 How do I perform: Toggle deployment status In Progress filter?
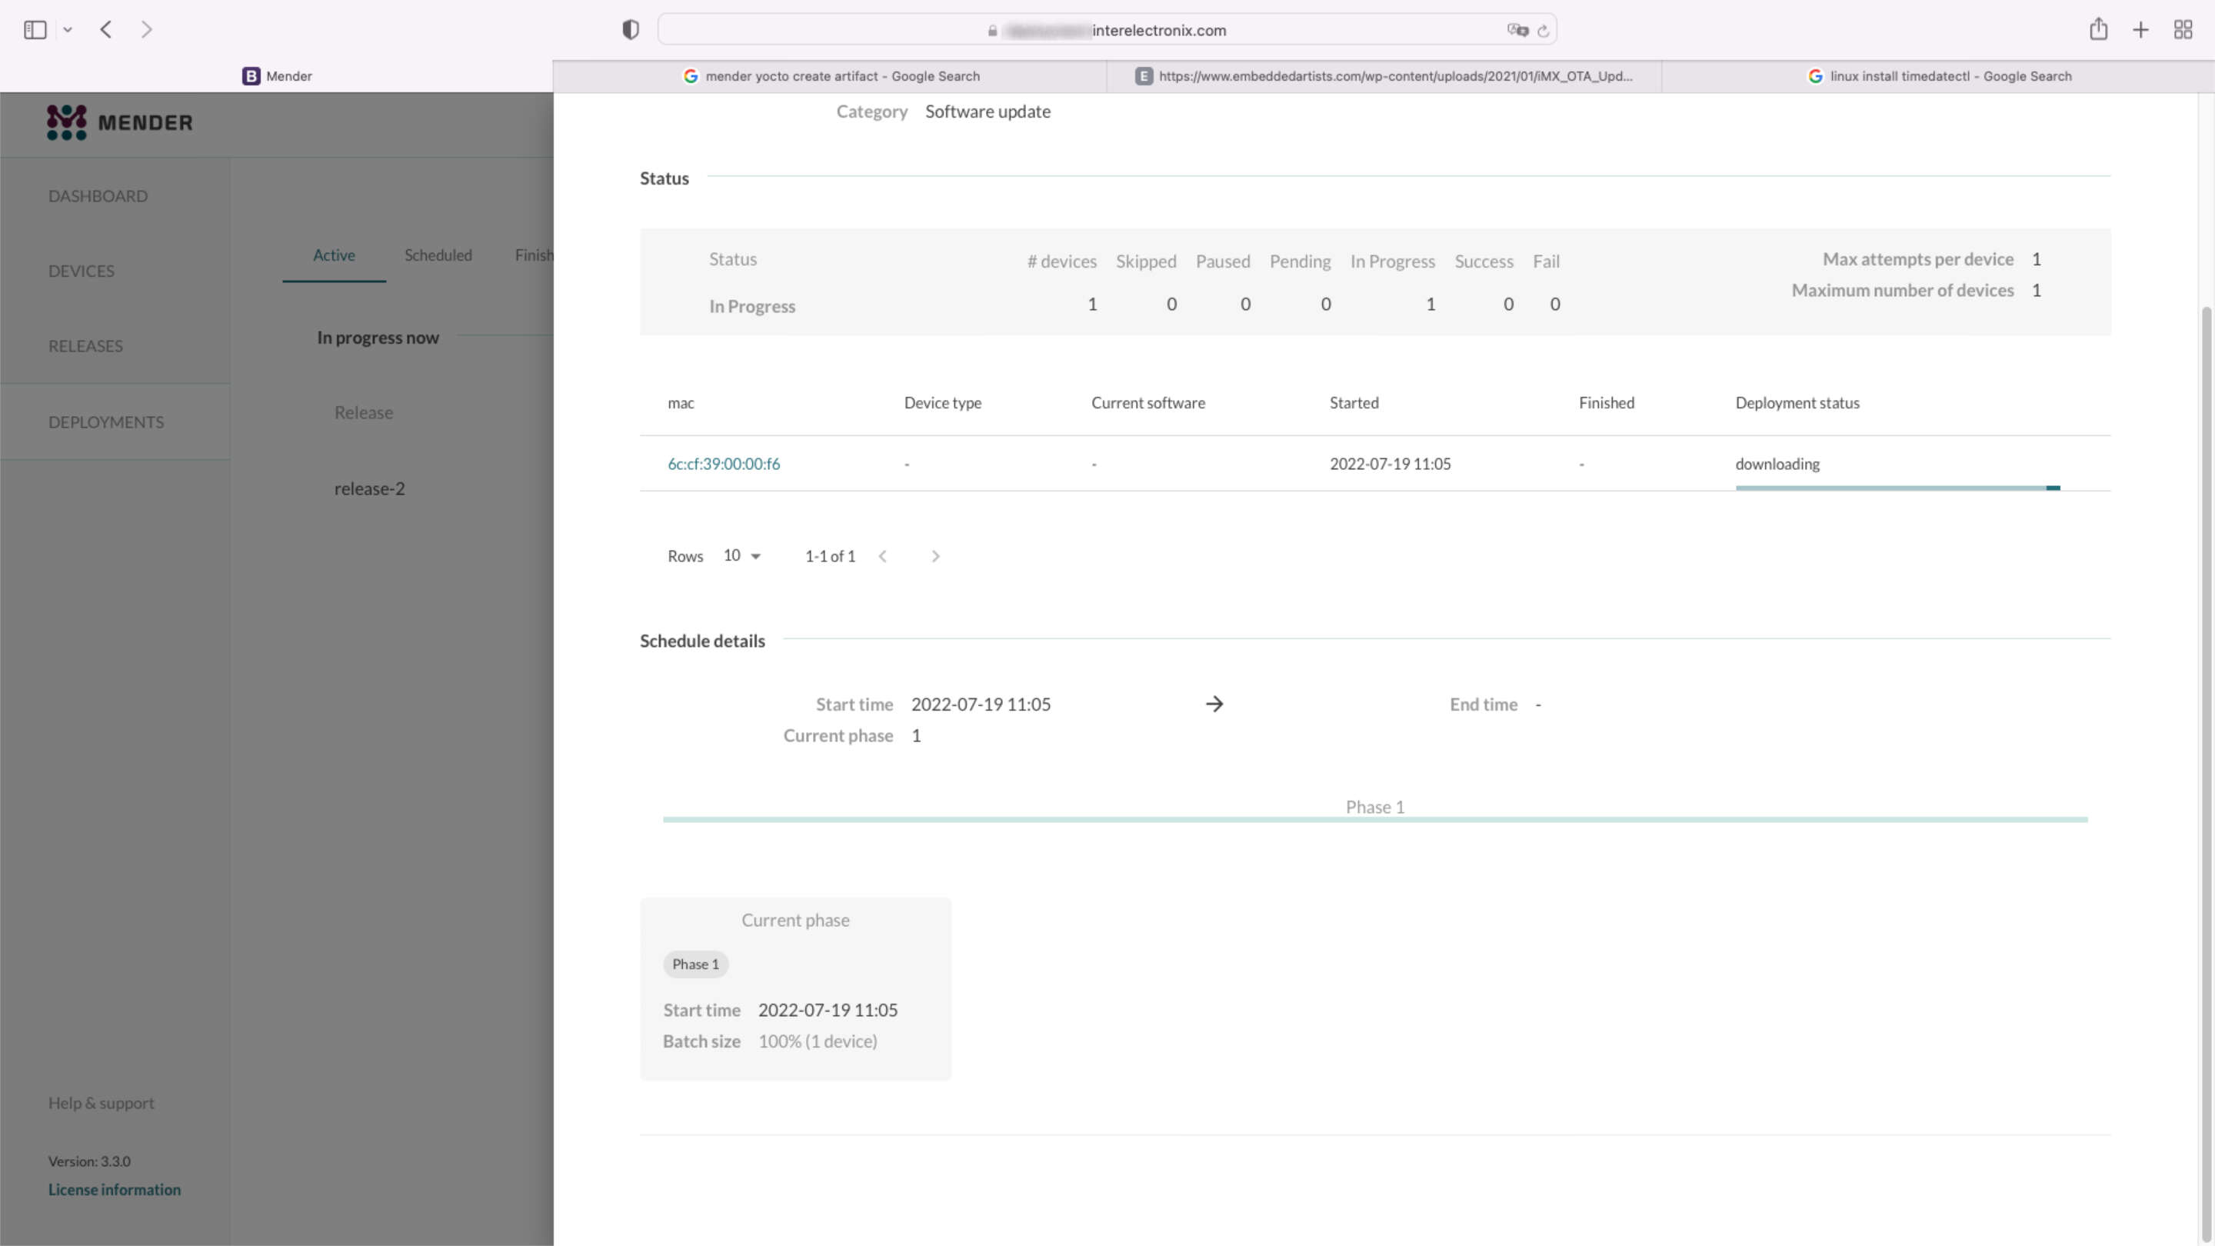[x=1392, y=260]
